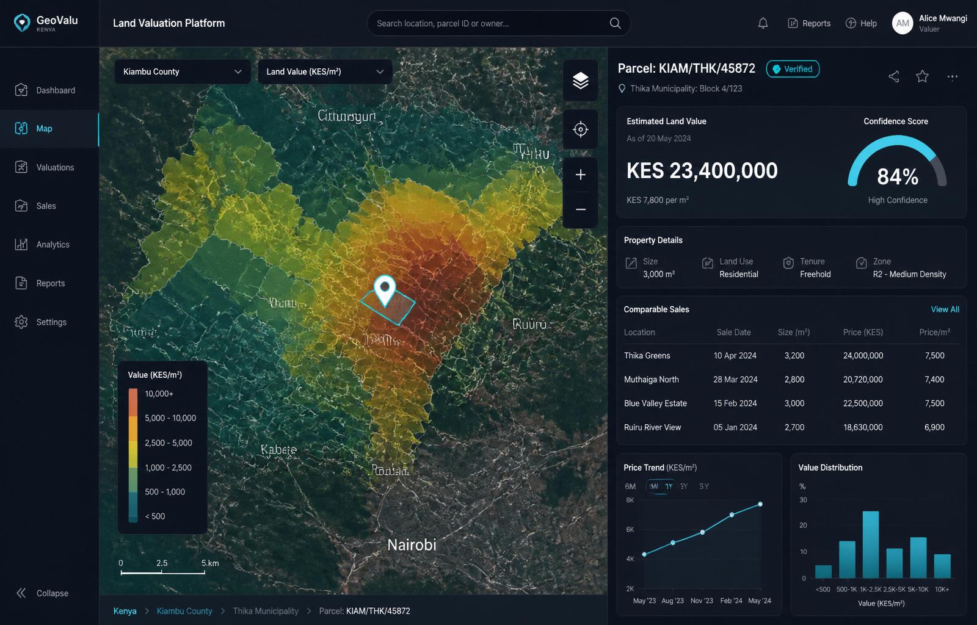This screenshot has width=977, height=625.
Task: Go to Thika Municipality breadcrumb
Action: coord(266,611)
